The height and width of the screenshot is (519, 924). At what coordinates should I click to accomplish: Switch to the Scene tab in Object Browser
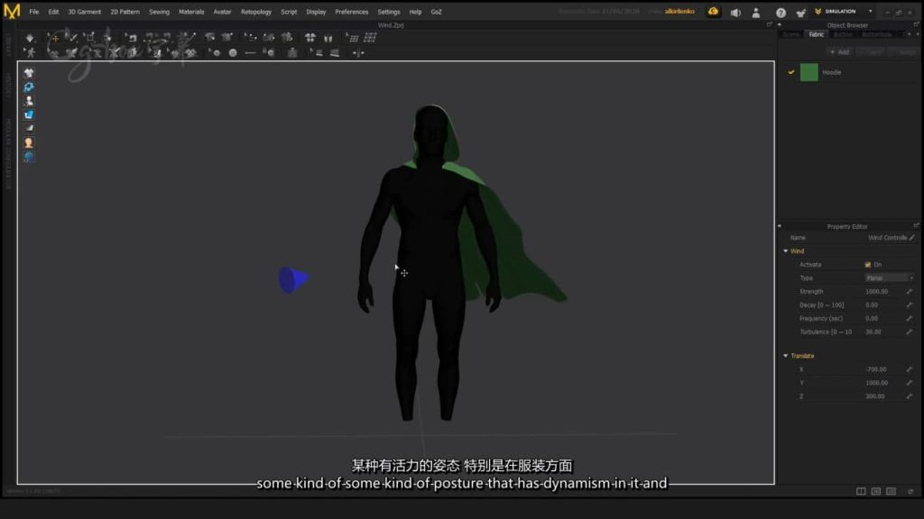pos(790,34)
